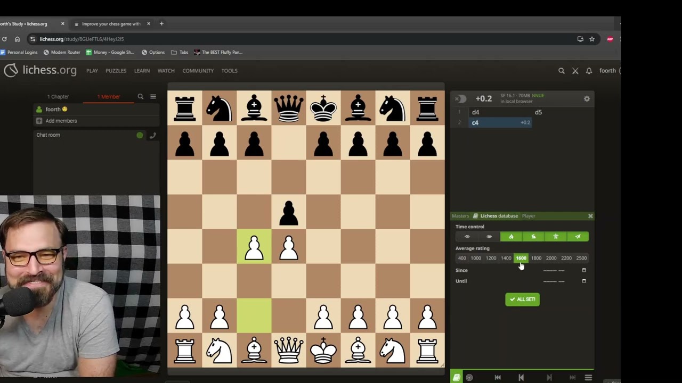Switch to the Lichess database tab
This screenshot has height=383, width=682.
point(496,216)
